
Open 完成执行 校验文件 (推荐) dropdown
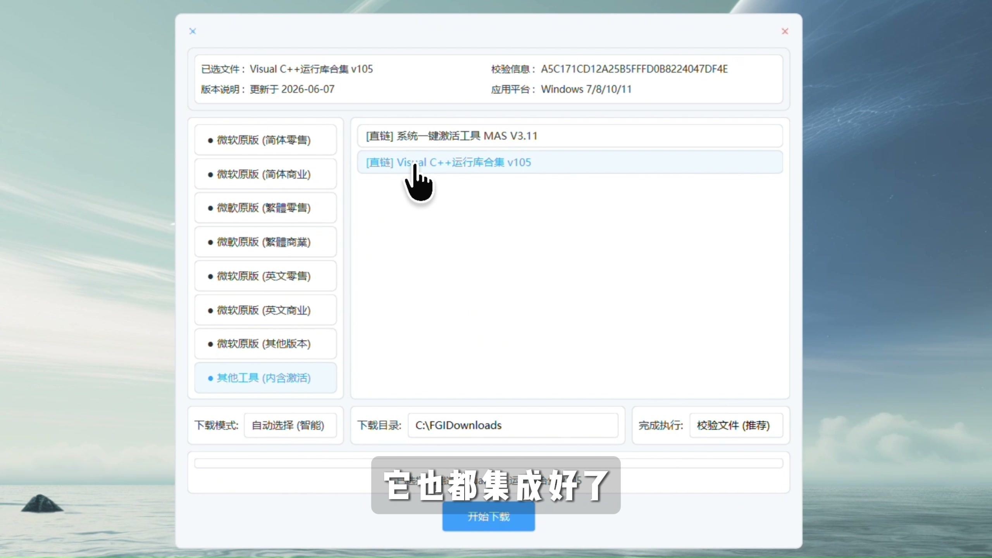(736, 425)
